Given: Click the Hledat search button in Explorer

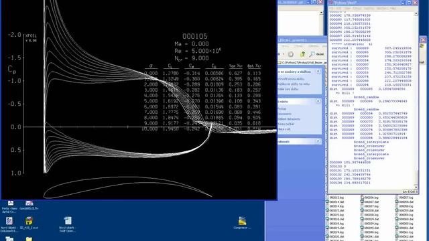Looking at the screenshot, I should pos(316,54).
